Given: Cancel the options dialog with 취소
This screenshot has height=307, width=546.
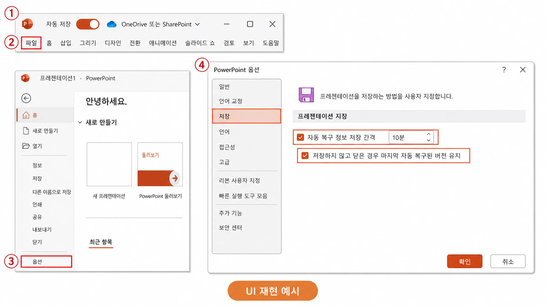Looking at the screenshot, I should 508,261.
